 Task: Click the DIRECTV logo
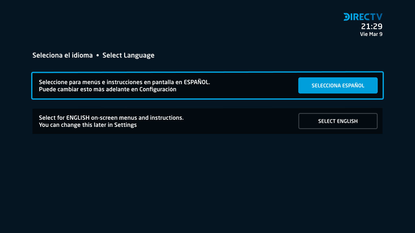363,17
